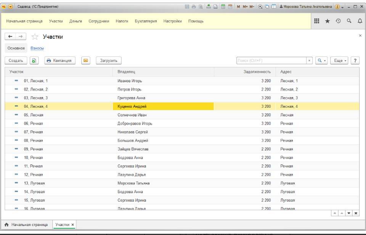Open print preview icon in title bar
This screenshot has width=366, height=235.
point(201,7)
